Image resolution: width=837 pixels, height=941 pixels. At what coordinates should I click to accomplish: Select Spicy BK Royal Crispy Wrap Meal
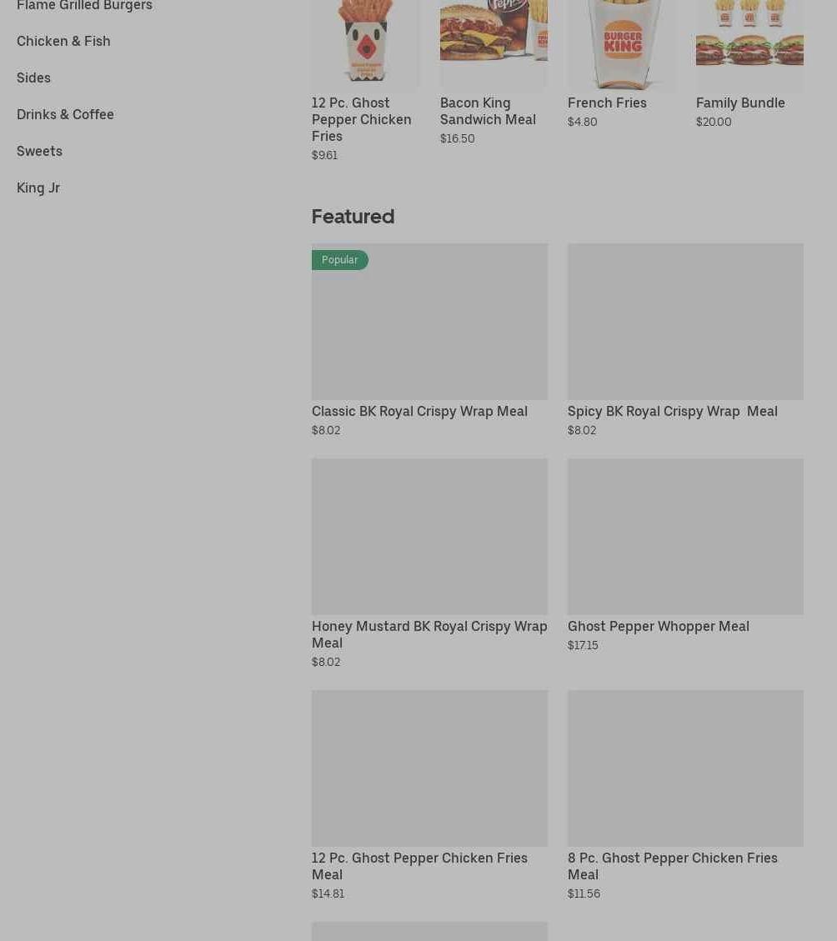[x=673, y=412]
